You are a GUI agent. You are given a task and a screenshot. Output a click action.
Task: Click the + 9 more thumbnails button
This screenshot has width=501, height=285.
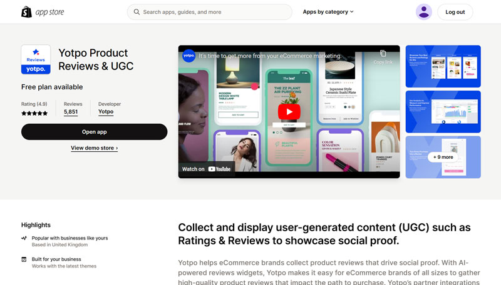[443, 157]
